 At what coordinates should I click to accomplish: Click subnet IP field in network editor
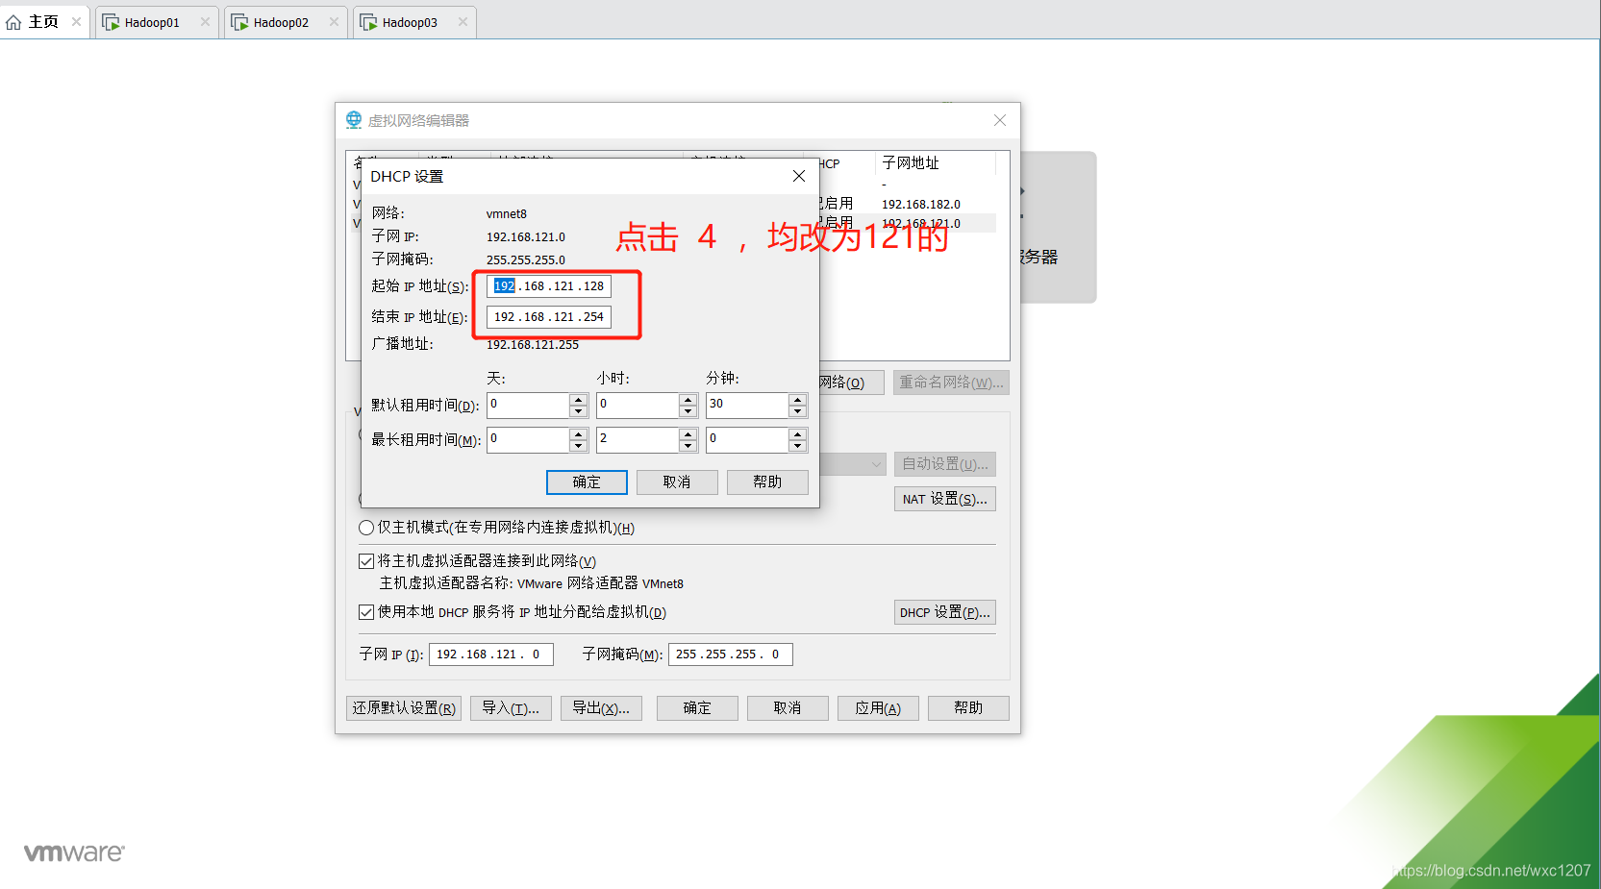[x=491, y=654]
